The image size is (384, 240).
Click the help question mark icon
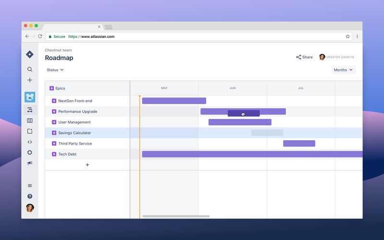pos(30,196)
